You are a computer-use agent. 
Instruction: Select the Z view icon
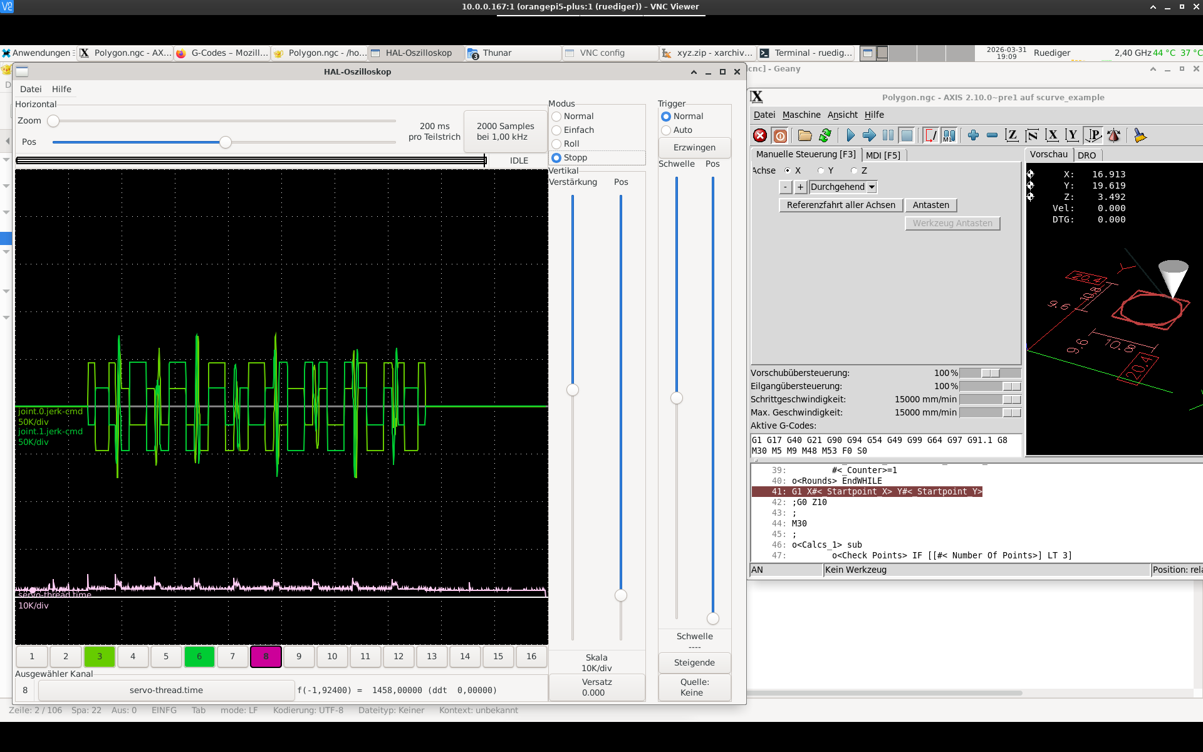click(x=1011, y=135)
